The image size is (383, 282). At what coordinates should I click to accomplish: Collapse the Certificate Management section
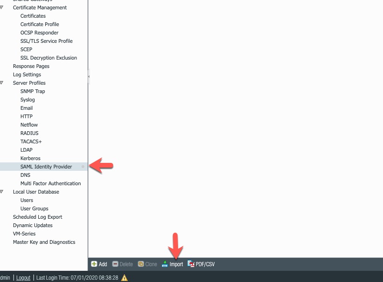2,7
